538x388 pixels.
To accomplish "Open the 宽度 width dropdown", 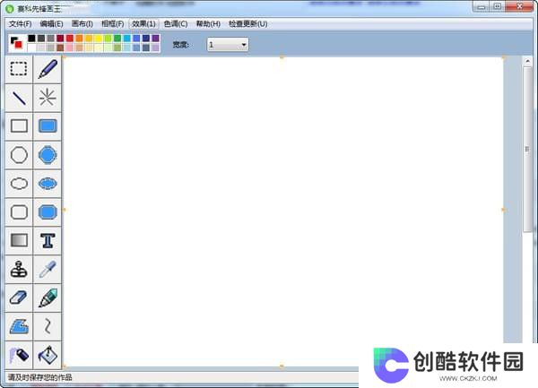I will (228, 45).
